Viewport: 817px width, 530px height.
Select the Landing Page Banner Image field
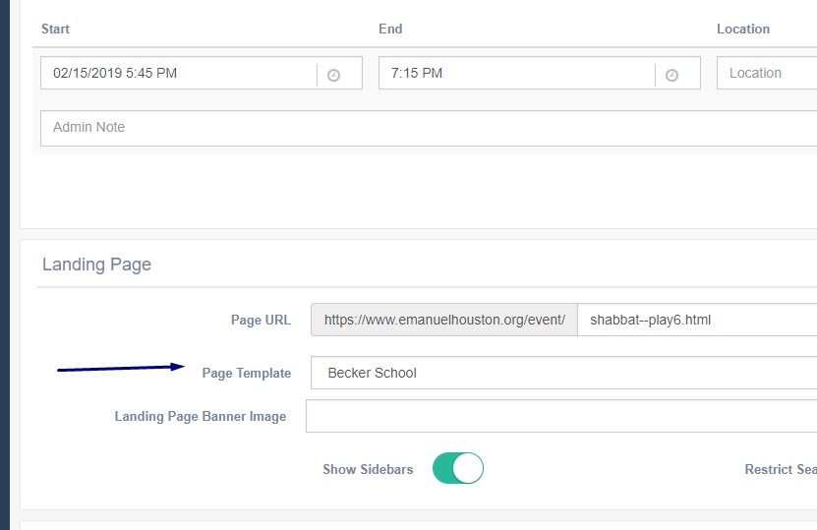[560, 416]
